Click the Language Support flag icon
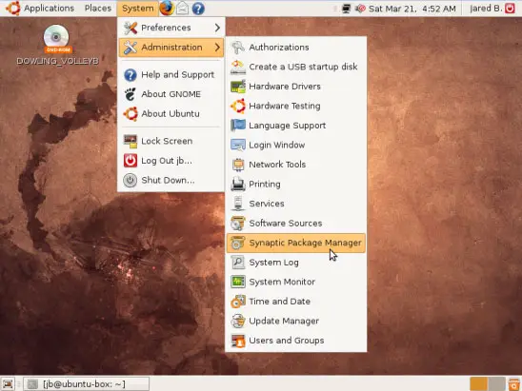The width and height of the screenshot is (522, 391). (238, 126)
